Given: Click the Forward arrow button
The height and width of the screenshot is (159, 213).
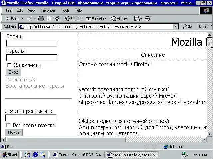Looking at the screenshot, I should 29,19.
